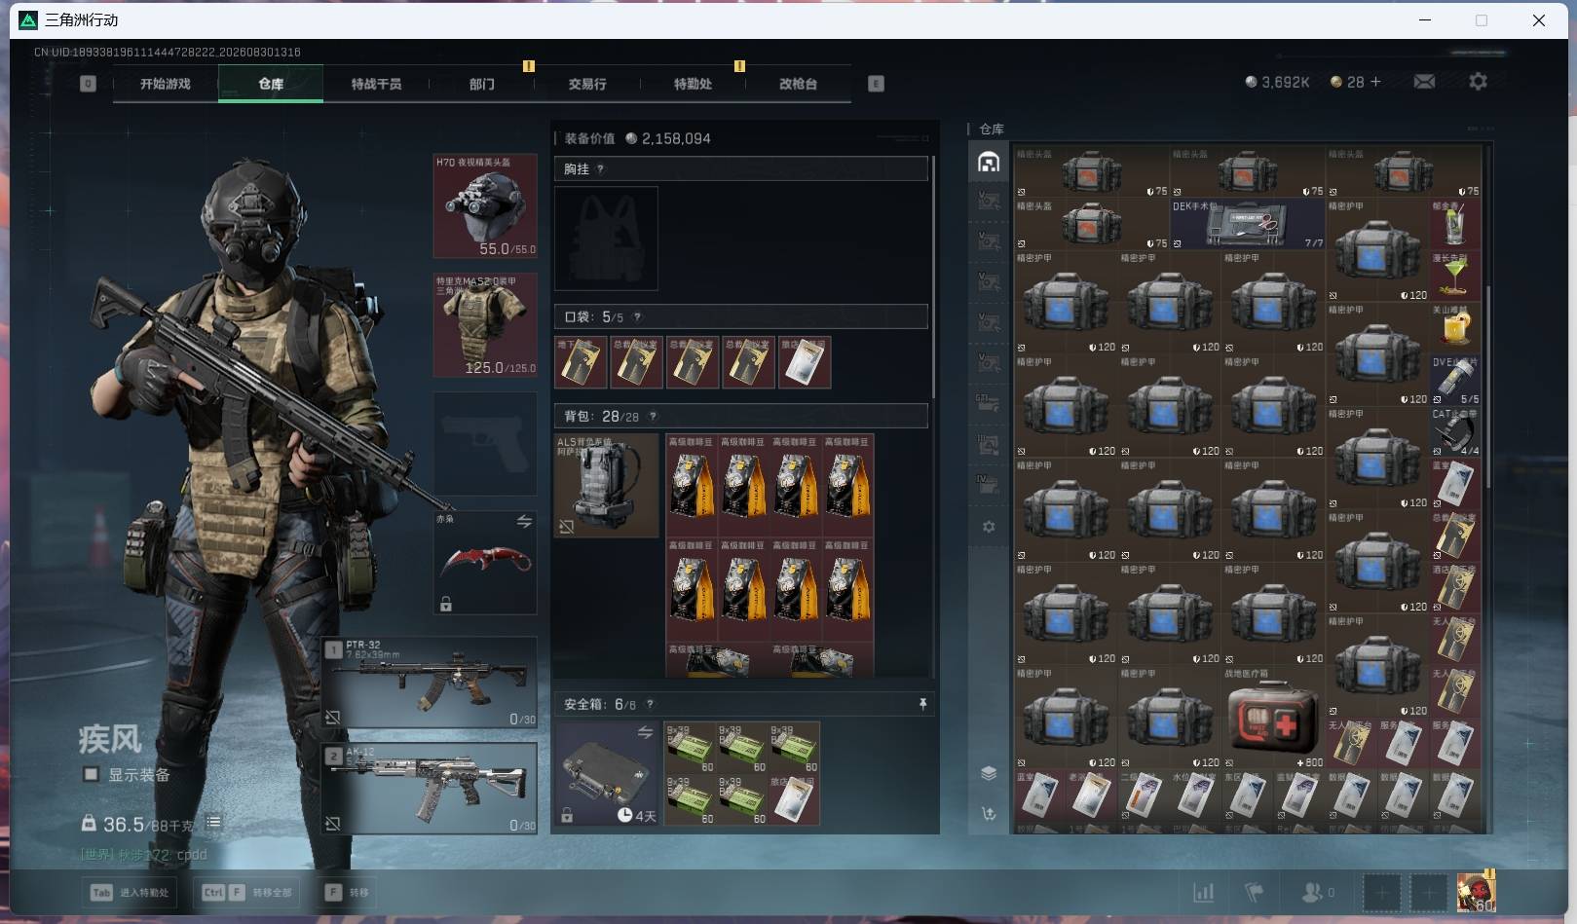Click the empty chest rig slot
The height and width of the screenshot is (924, 1577).
(606, 239)
